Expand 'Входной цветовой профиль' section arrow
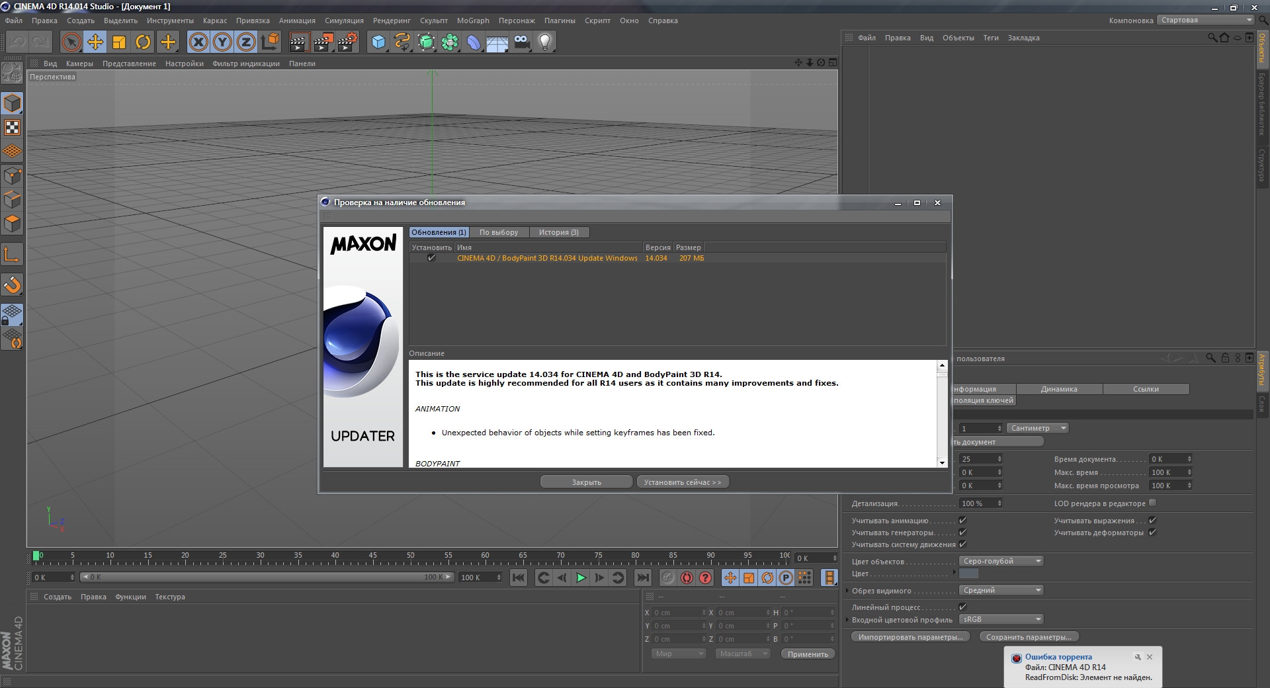This screenshot has width=1270, height=688. 847,620
